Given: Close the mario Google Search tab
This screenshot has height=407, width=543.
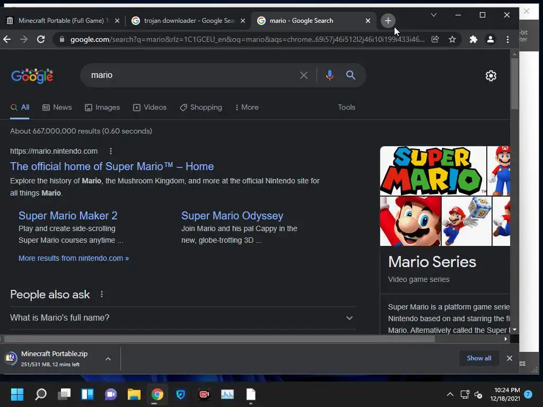Looking at the screenshot, I should [x=368, y=21].
